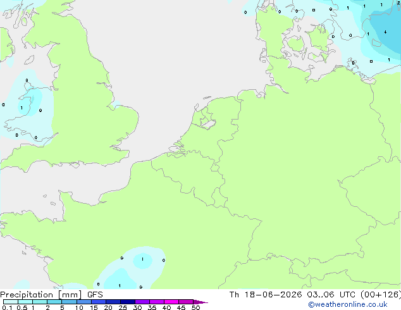Click the 10–15 mm blue legend swatch

84,302
